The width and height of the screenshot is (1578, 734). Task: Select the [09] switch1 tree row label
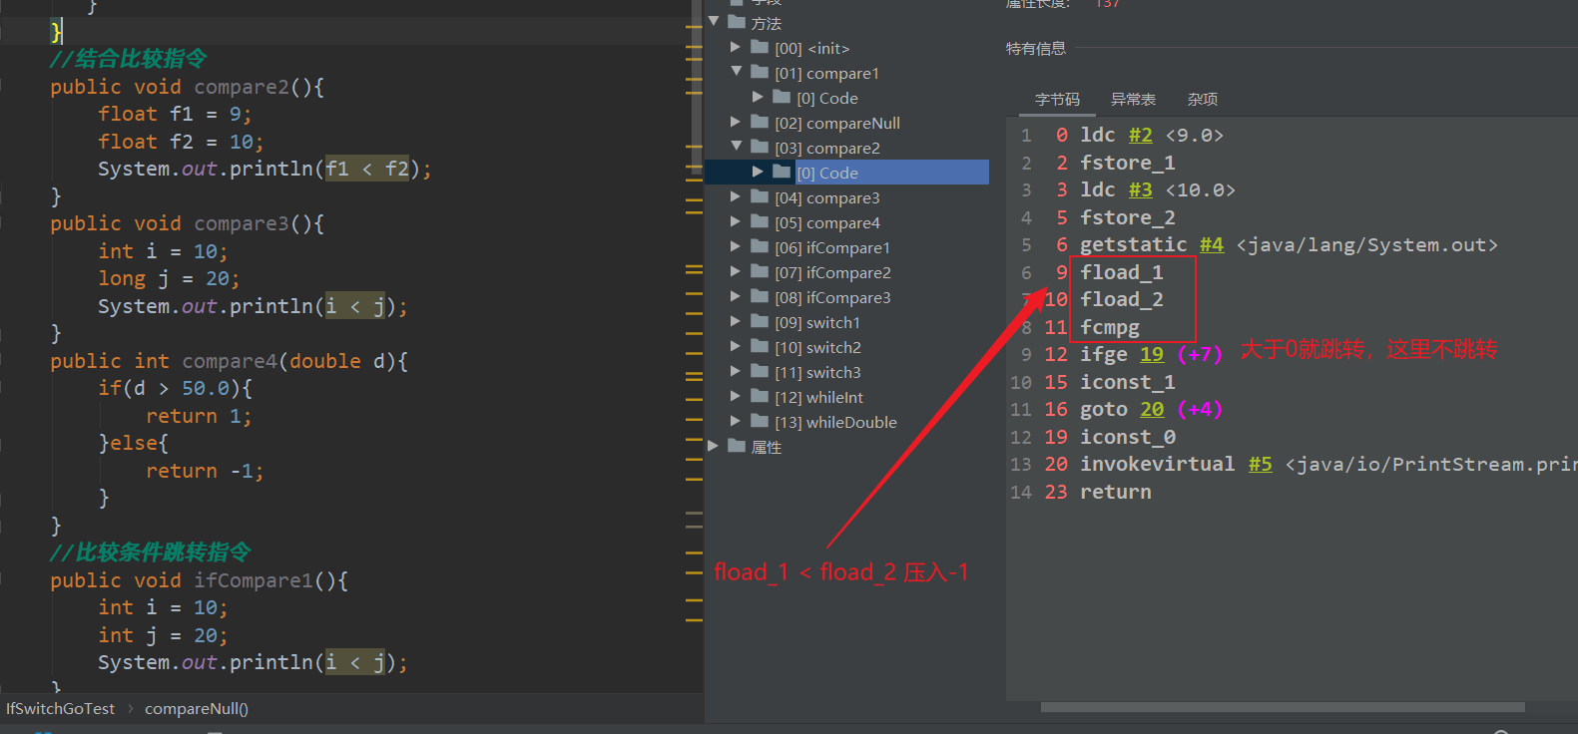point(817,322)
